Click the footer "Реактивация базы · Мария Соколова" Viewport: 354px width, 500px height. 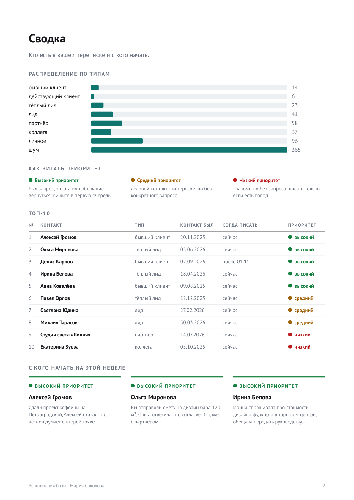[66, 486]
